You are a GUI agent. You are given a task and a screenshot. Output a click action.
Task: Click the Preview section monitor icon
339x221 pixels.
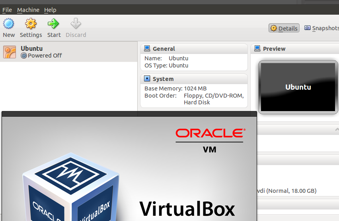click(257, 48)
